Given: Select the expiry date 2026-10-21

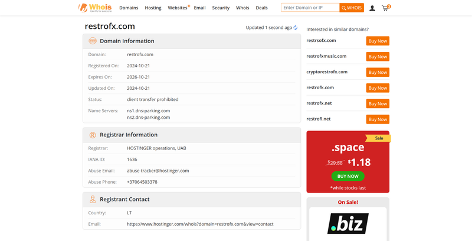Looking at the screenshot, I should [138, 77].
